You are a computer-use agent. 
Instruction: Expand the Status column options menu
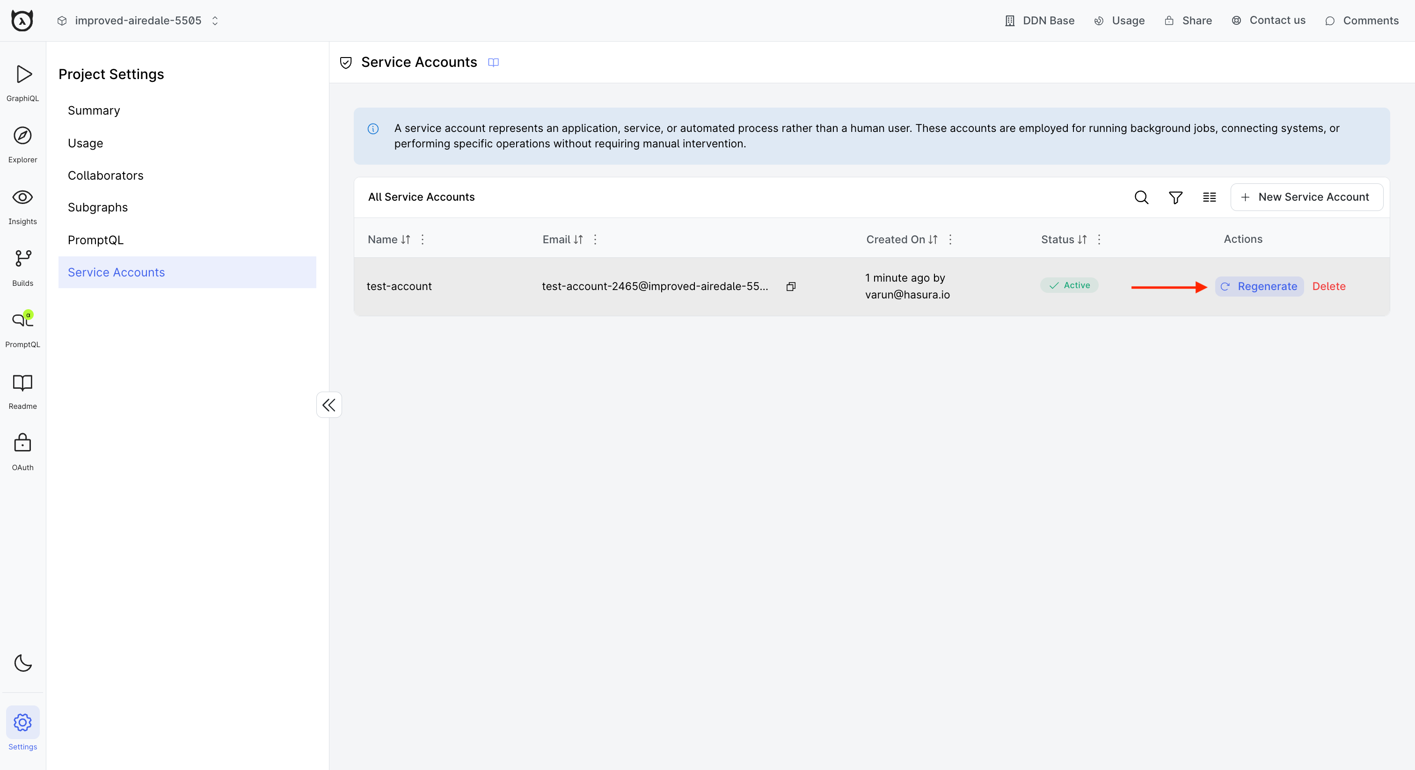coord(1099,239)
